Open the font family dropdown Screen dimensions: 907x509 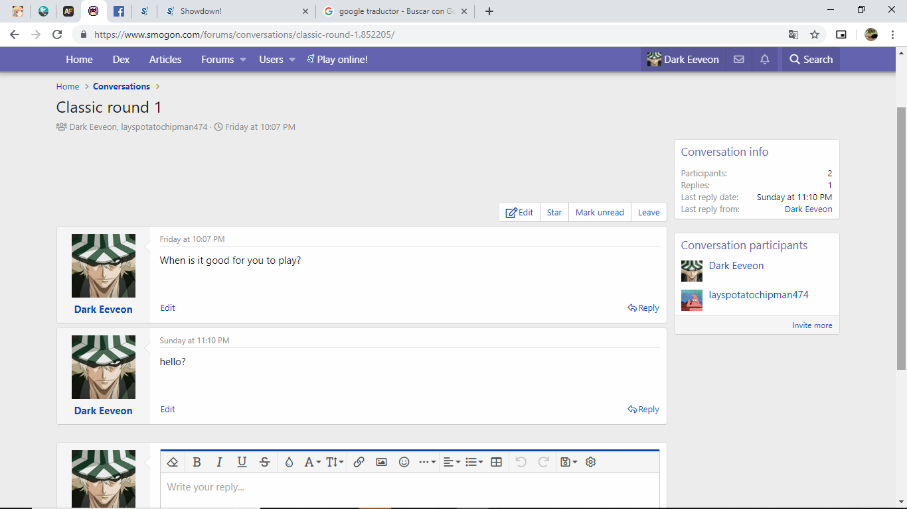(312, 462)
